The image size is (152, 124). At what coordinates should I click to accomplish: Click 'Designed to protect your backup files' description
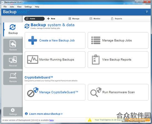pos(51,81)
